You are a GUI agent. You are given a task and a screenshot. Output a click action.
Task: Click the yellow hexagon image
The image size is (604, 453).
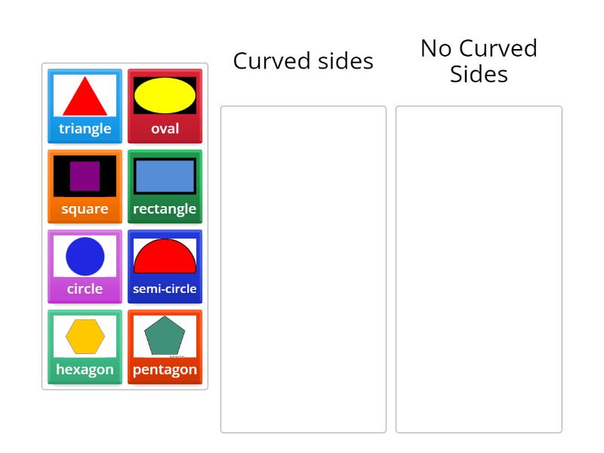click(x=85, y=336)
